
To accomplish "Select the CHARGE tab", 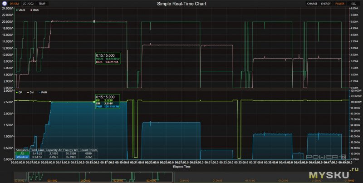I will pyautogui.click(x=312, y=4).
